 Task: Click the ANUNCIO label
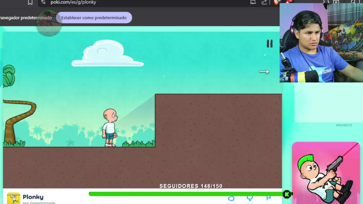click(x=344, y=125)
